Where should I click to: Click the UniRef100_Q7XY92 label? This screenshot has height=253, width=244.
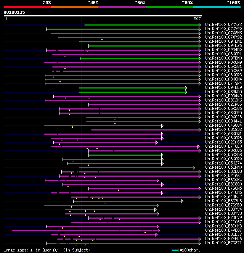pos(223,37)
